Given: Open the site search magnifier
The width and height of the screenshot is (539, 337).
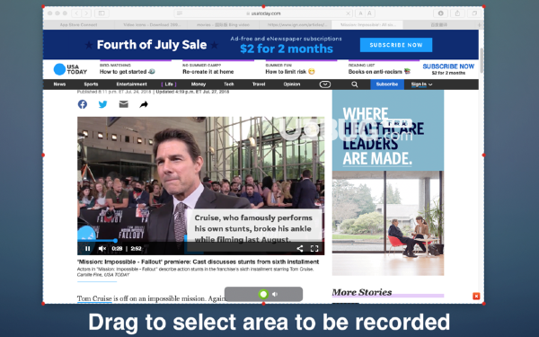Looking at the screenshot, I should tap(355, 84).
